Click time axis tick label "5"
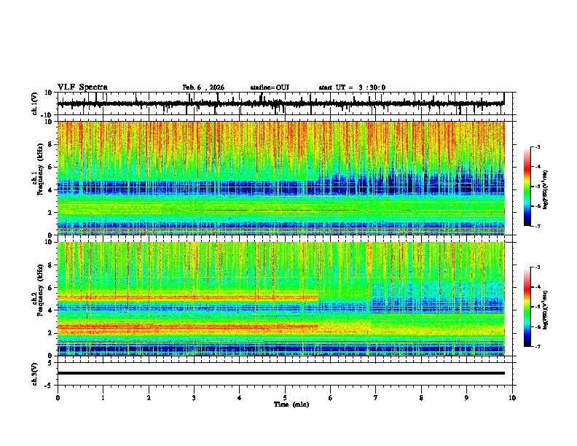 [285, 398]
